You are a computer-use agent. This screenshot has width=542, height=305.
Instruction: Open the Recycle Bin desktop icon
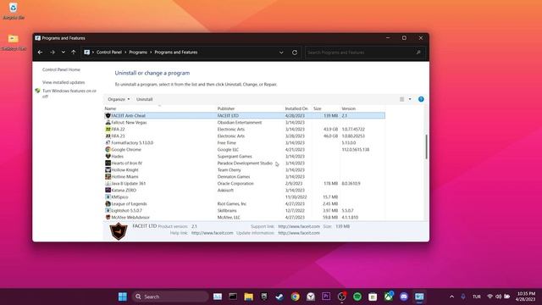(x=14, y=11)
